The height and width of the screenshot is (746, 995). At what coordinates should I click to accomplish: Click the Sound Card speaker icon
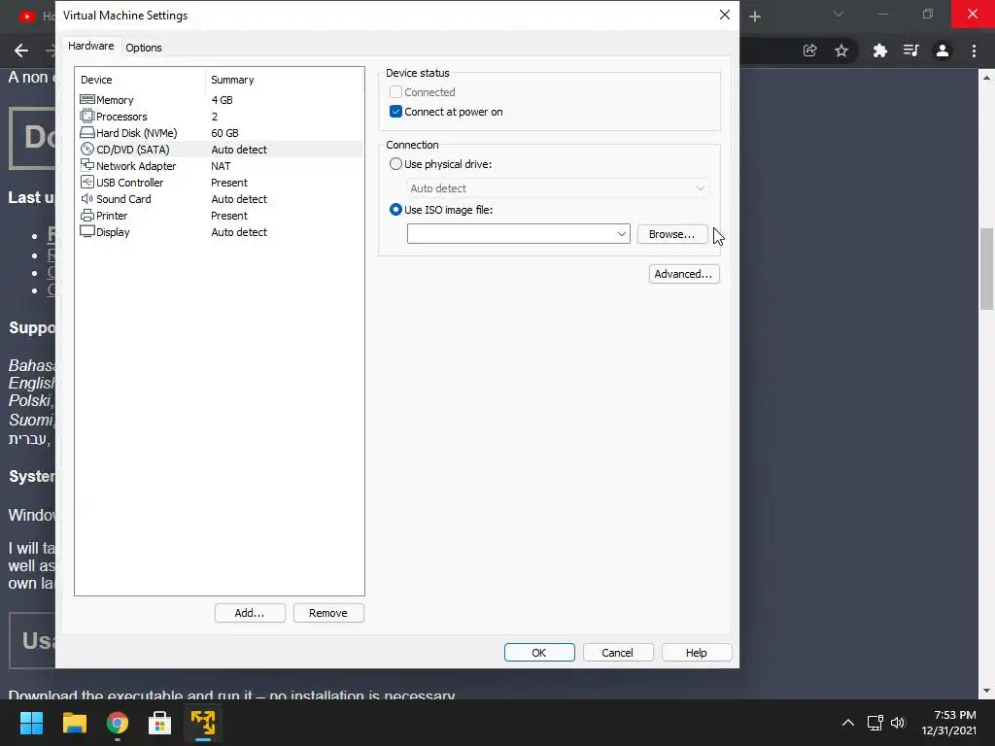click(87, 198)
